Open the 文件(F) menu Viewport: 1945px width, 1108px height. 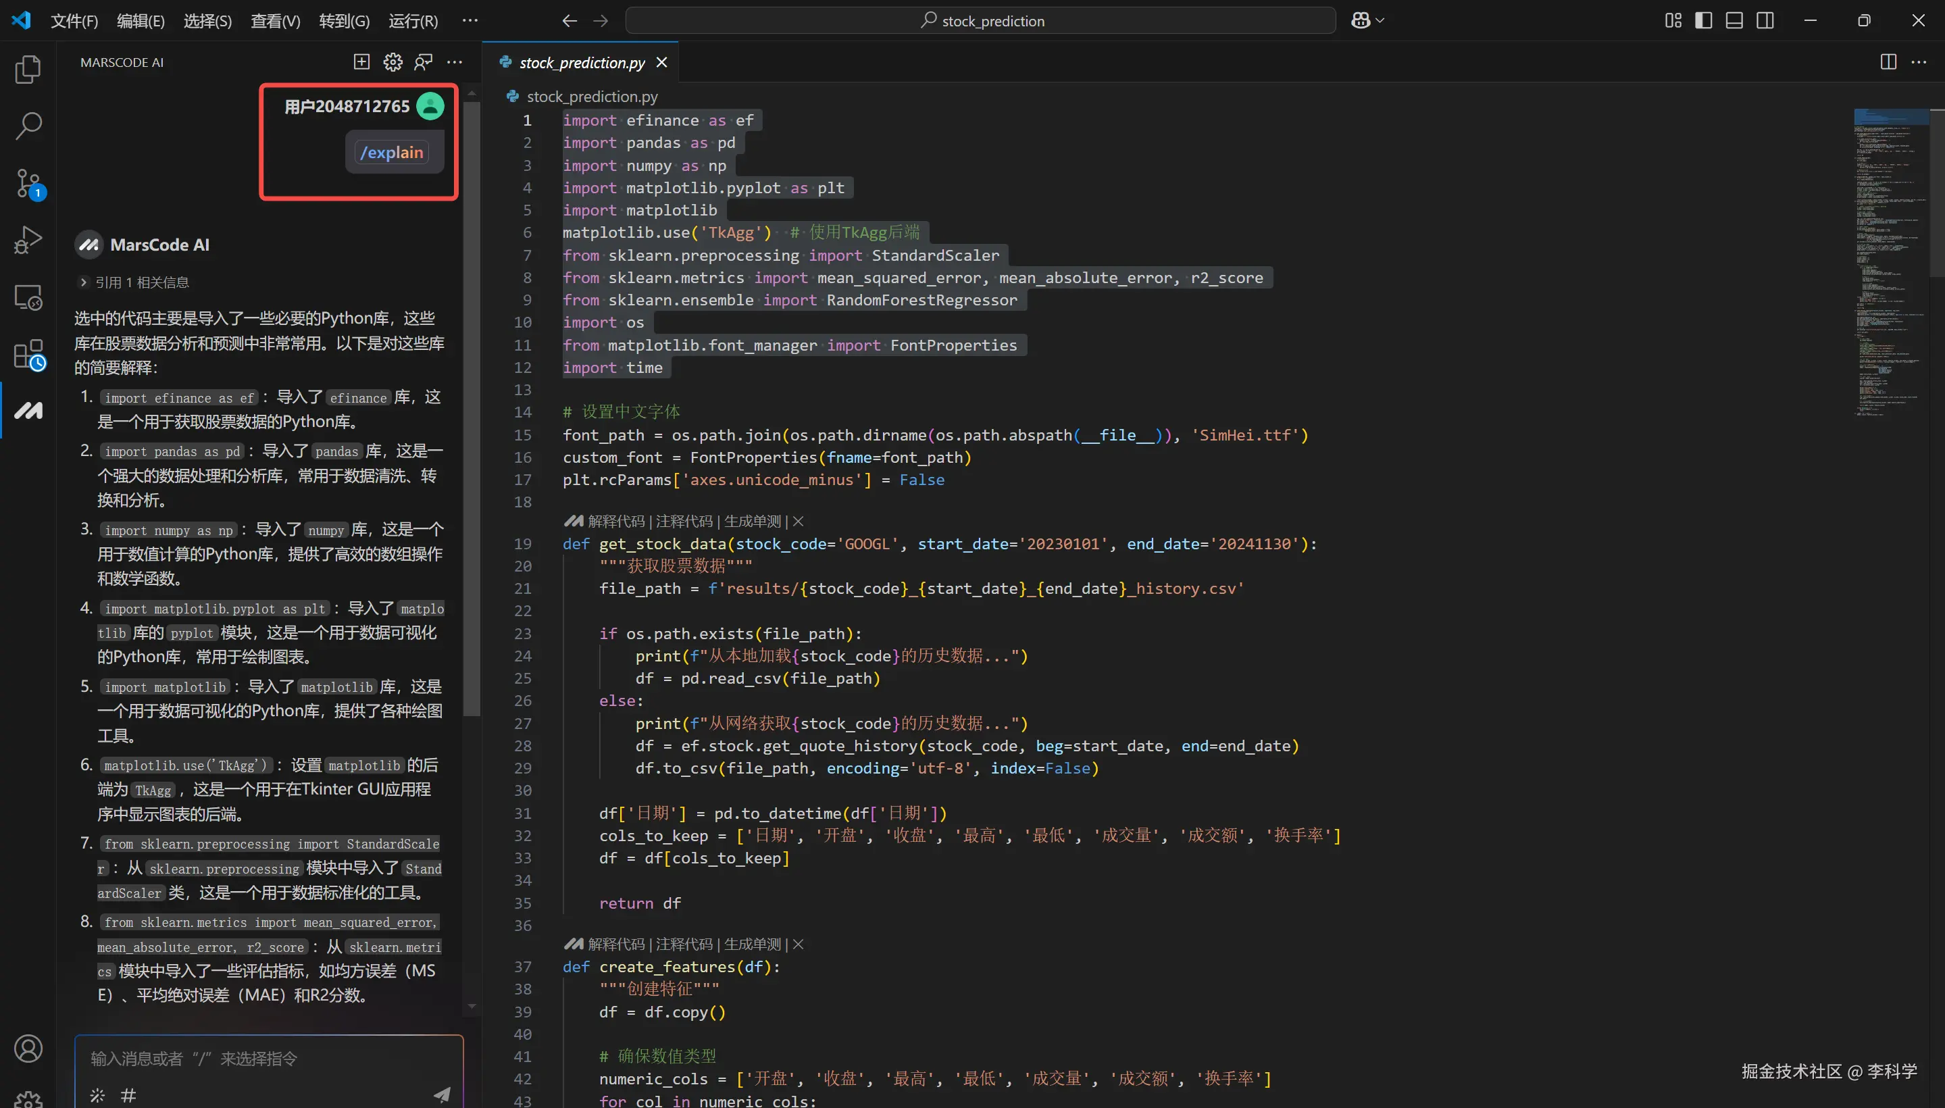pyautogui.click(x=74, y=20)
